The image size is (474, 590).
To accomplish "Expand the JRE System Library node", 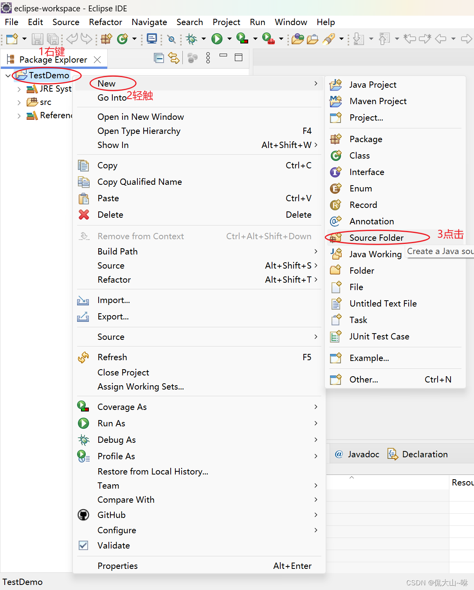I will tap(19, 89).
